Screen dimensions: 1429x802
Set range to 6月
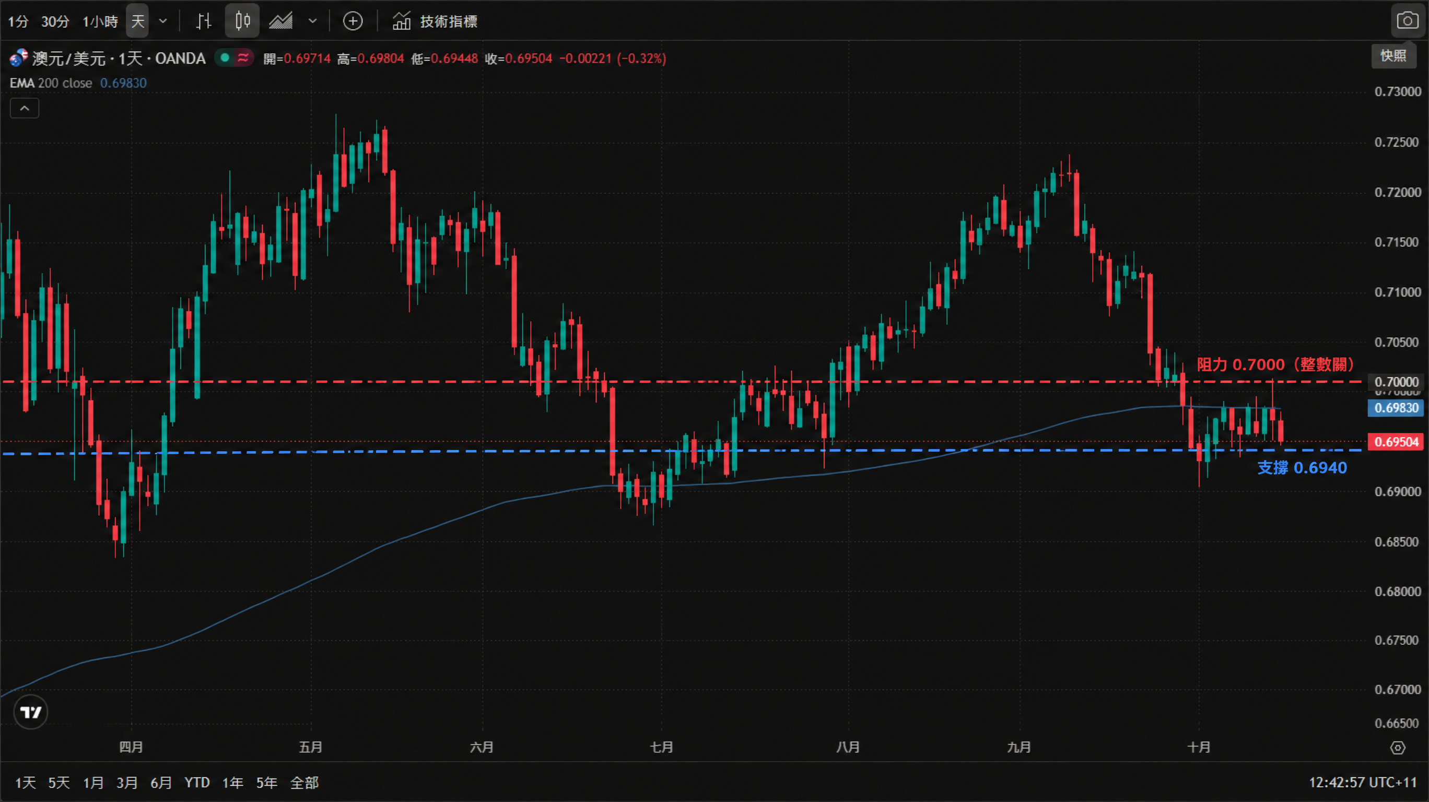click(161, 783)
